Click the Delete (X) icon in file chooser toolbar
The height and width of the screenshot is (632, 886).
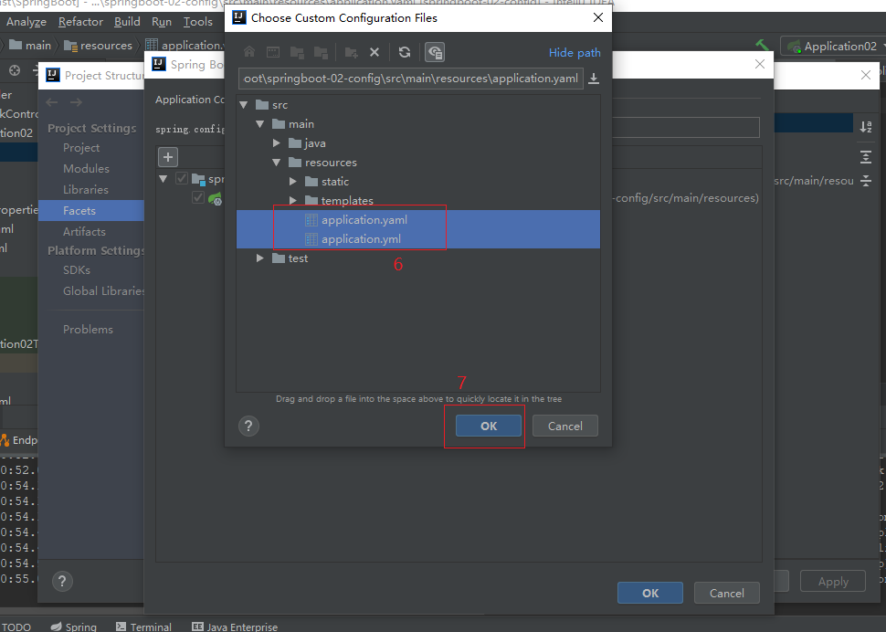(x=374, y=52)
